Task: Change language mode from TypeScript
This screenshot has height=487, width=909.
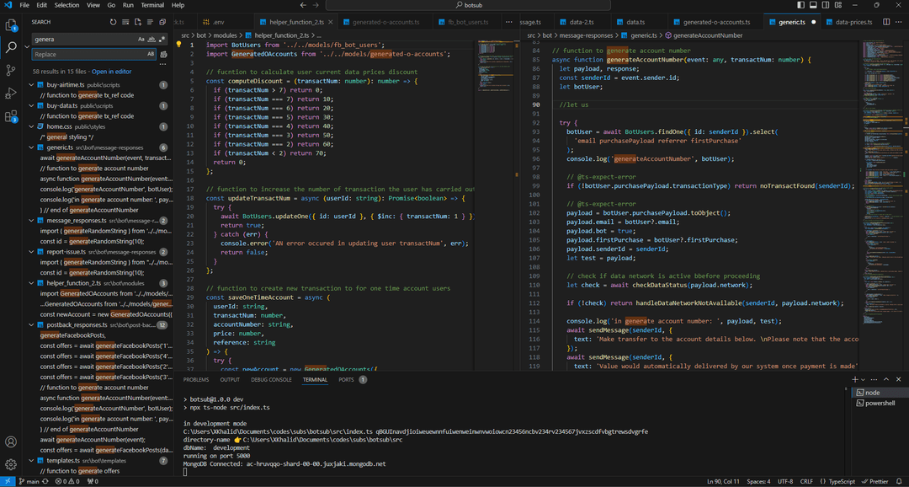Action: (840, 481)
